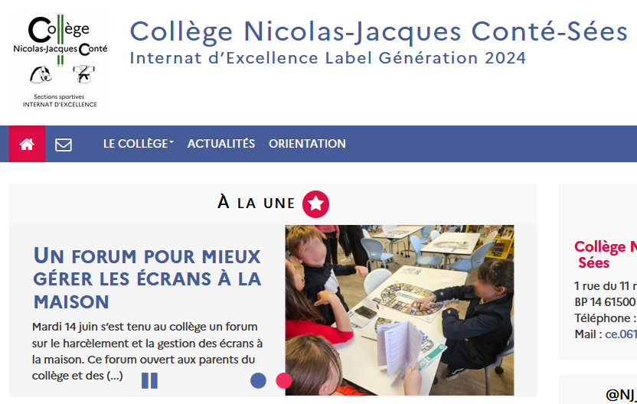Click the Collège Nicolas-Jacques Conté-Sées site title
Screen dimensions: 637x404
click(378, 32)
